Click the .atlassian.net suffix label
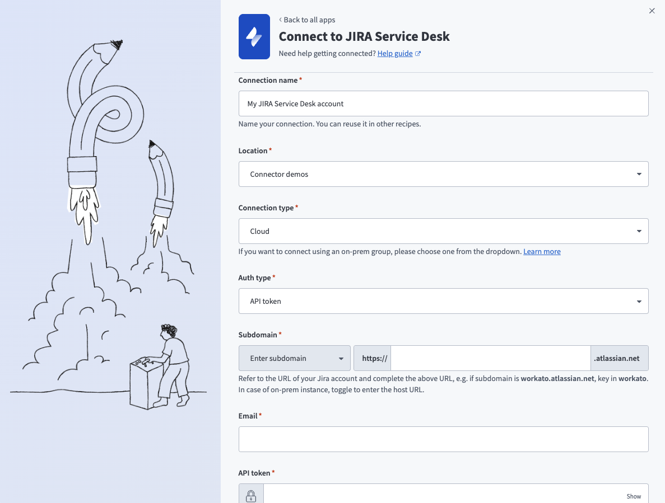The image size is (665, 503). (x=619, y=358)
